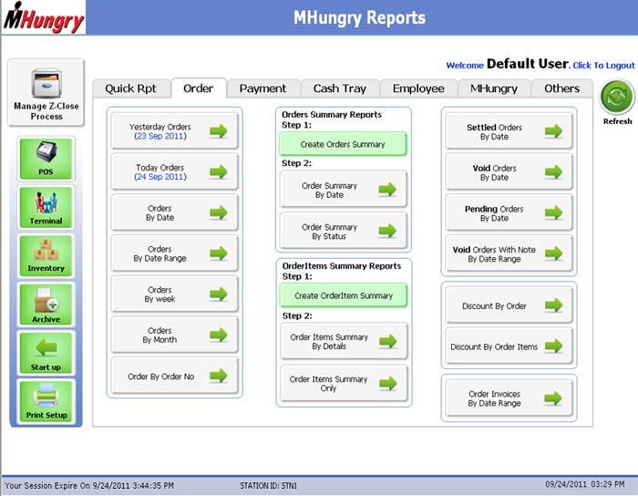Open Order Items Summary Only
Image resolution: width=638 pixels, height=496 pixels.
point(344,383)
